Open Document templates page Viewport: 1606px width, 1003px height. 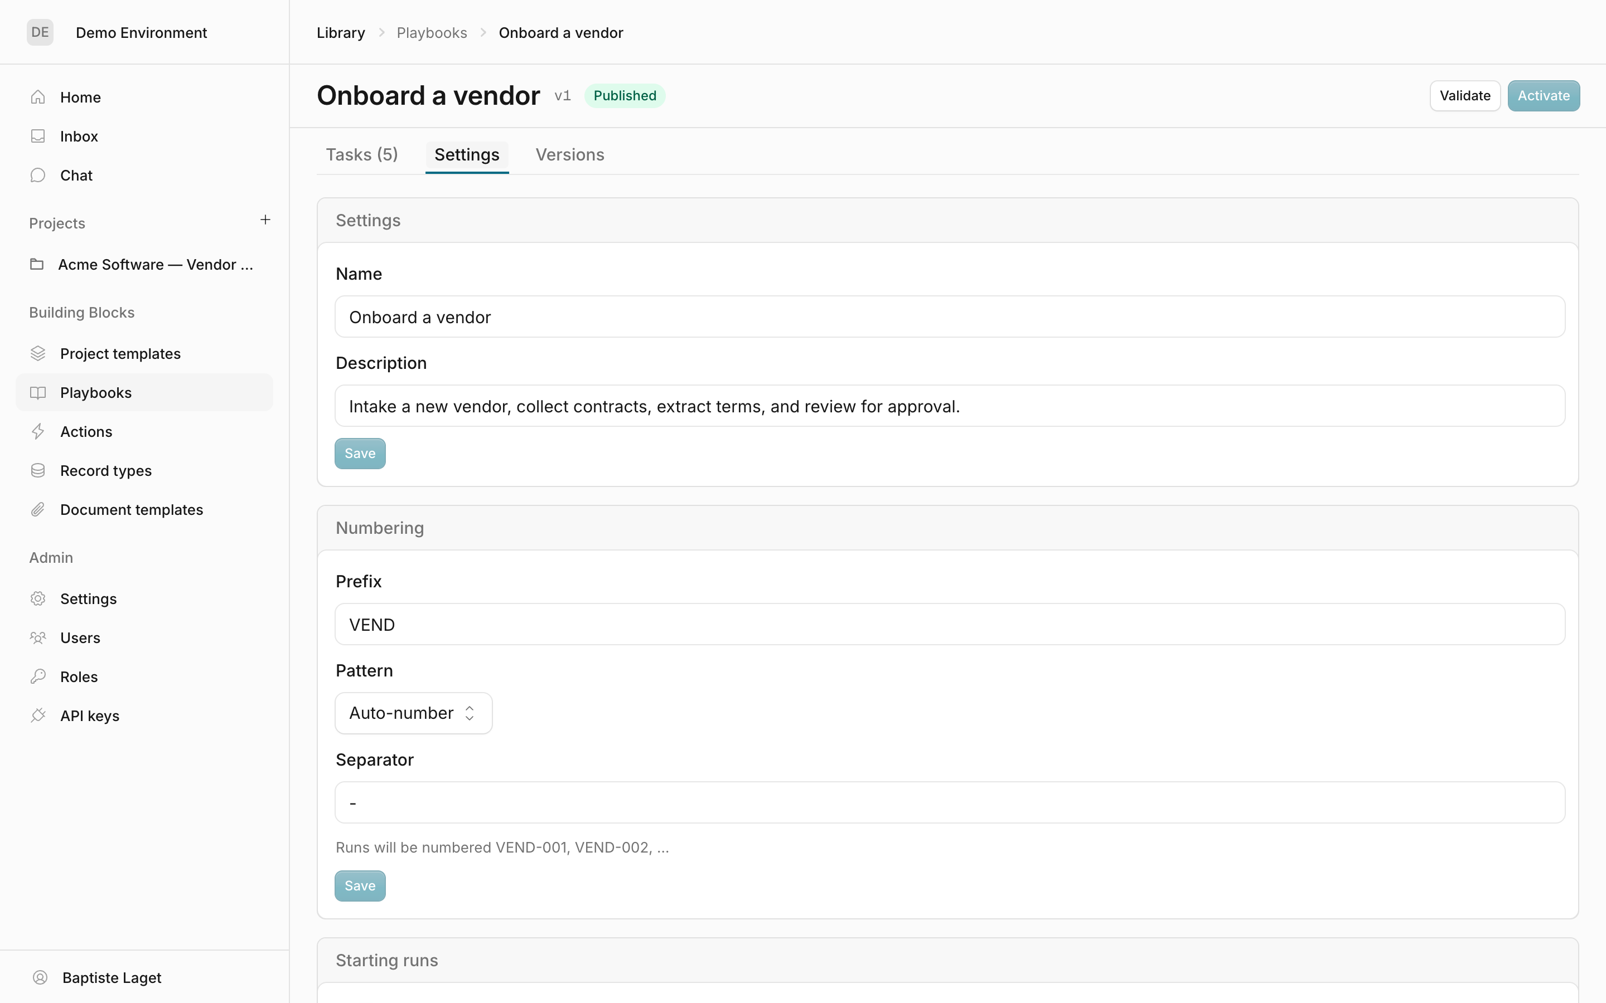point(144,509)
